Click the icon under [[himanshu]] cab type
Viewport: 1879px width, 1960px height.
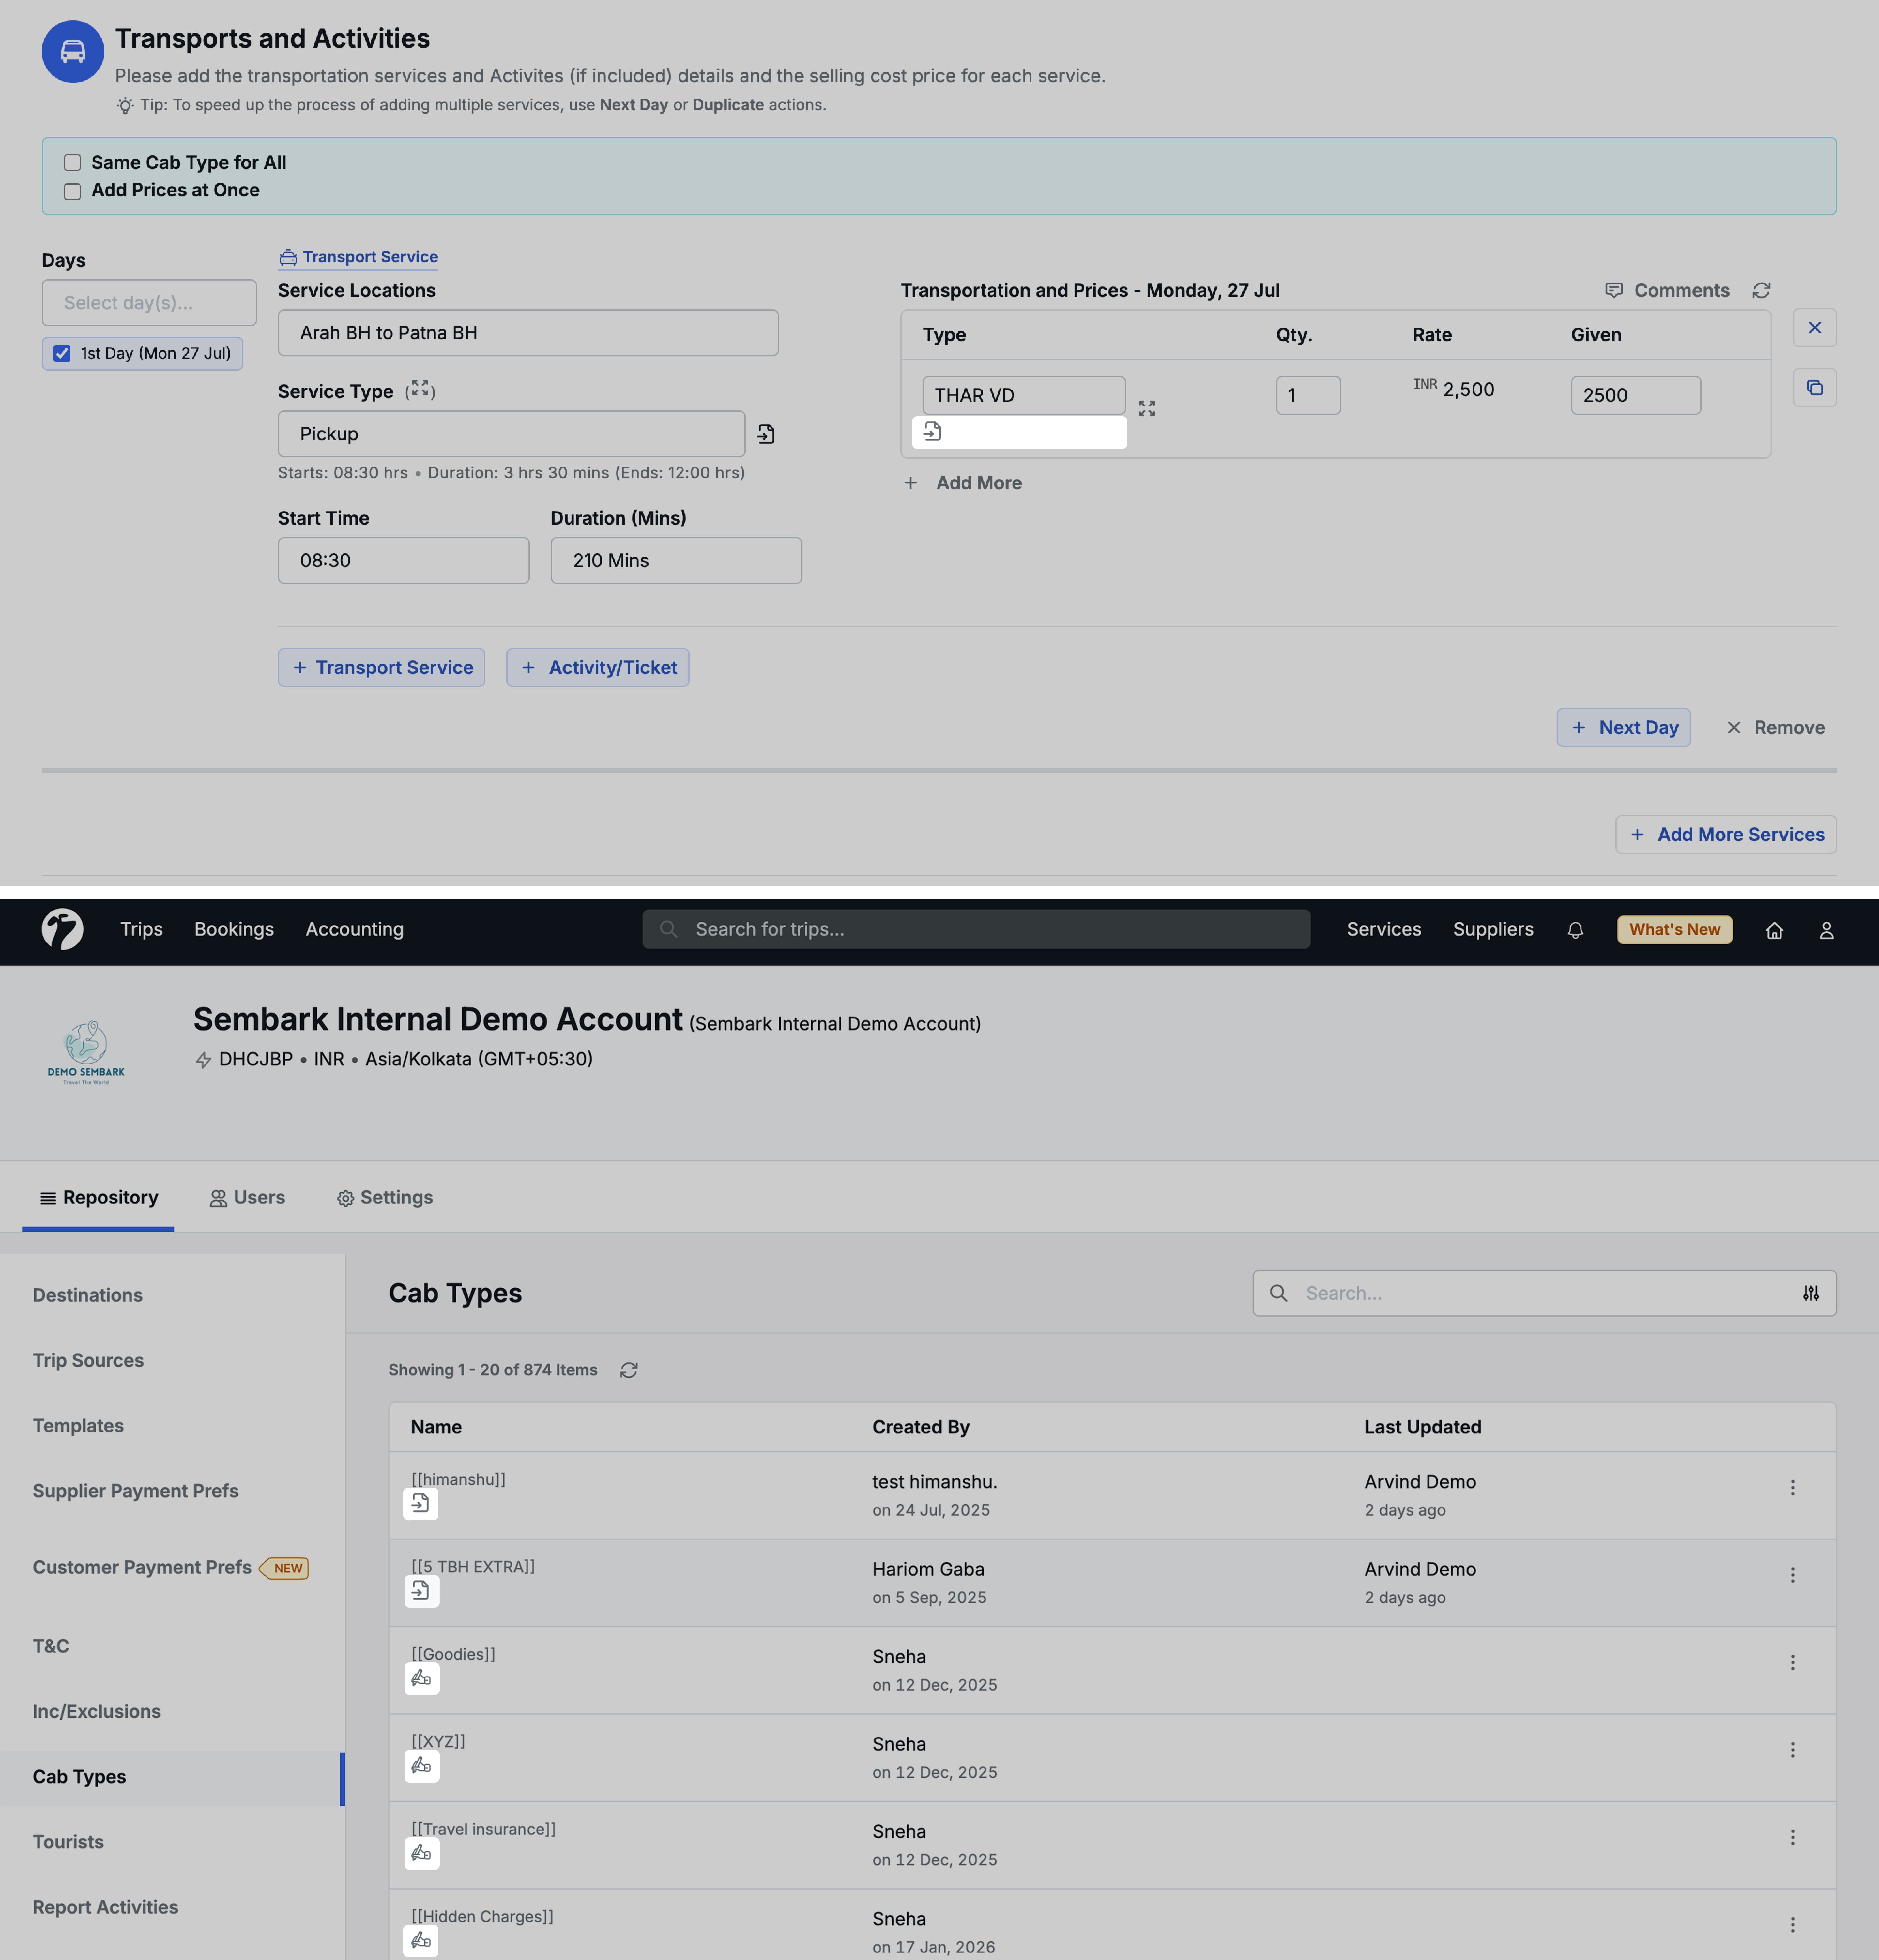(421, 1503)
